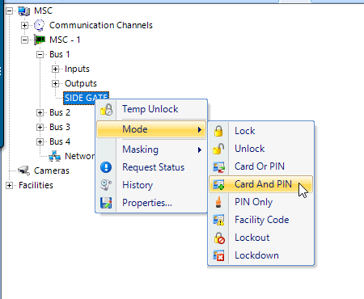Expand the Communication Channels node

tap(24, 25)
